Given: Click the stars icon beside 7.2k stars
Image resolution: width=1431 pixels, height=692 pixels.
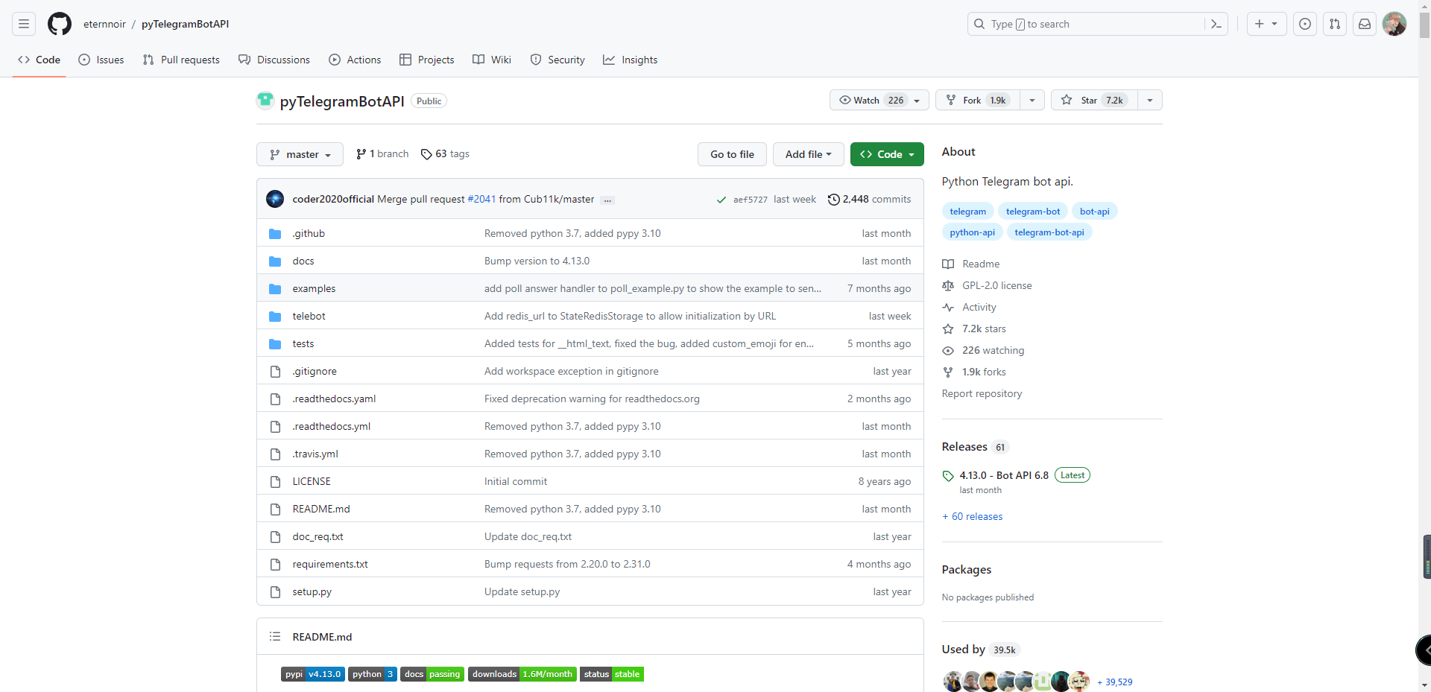Looking at the screenshot, I should click(948, 329).
